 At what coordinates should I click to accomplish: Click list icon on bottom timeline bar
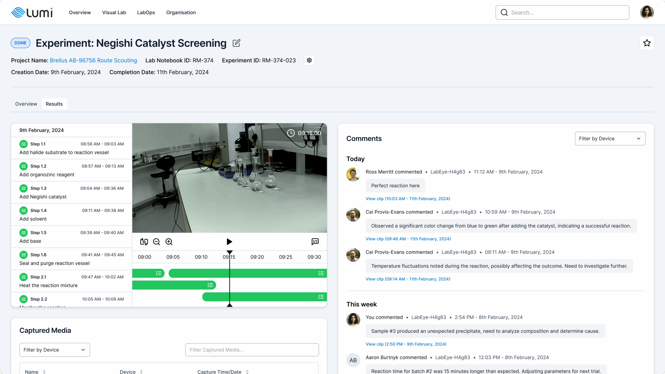click(x=321, y=297)
